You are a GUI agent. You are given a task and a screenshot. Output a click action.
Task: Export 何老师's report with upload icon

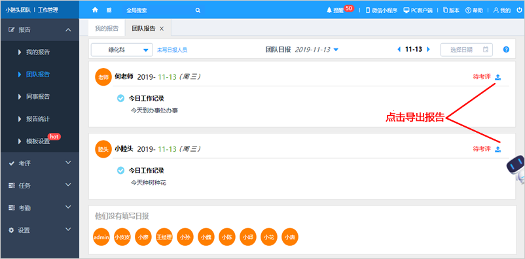(x=498, y=77)
